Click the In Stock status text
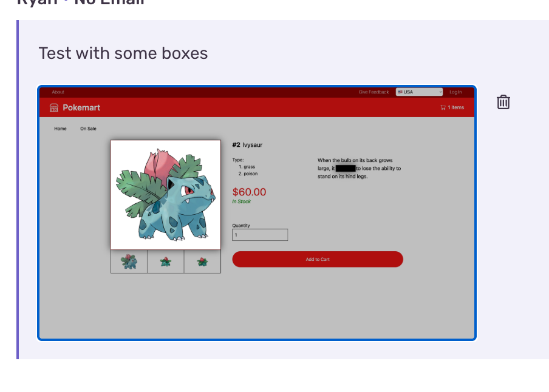 pyautogui.click(x=242, y=201)
